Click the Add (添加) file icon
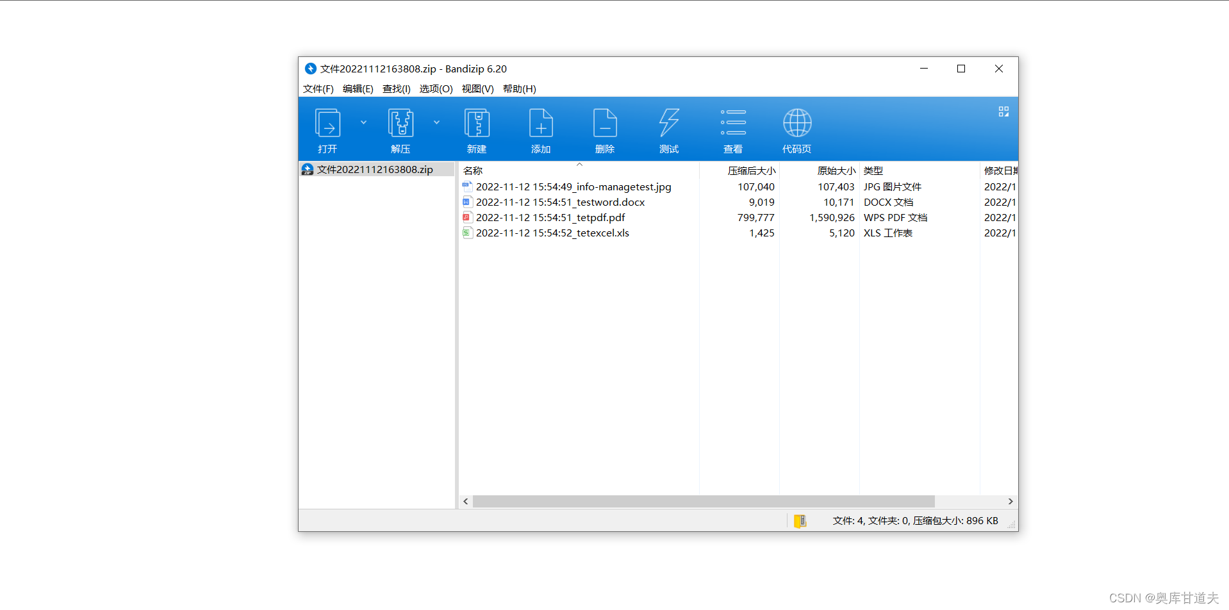1229x610 pixels. click(541, 123)
